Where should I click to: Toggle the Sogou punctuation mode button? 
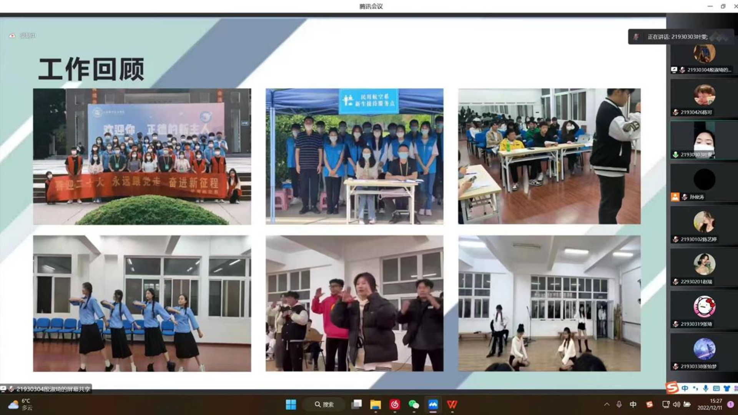click(x=695, y=388)
